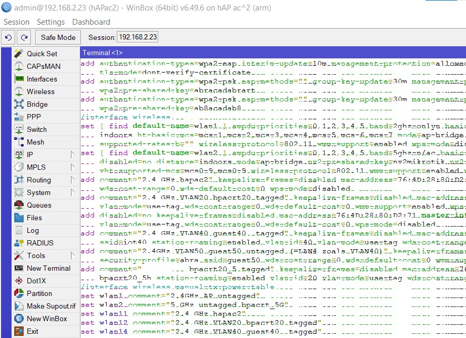
Task: Open Wireless settings icon
Action: (19, 91)
